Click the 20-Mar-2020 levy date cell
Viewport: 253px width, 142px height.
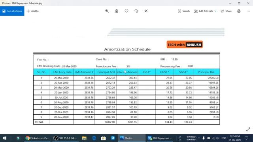tap(61, 78)
